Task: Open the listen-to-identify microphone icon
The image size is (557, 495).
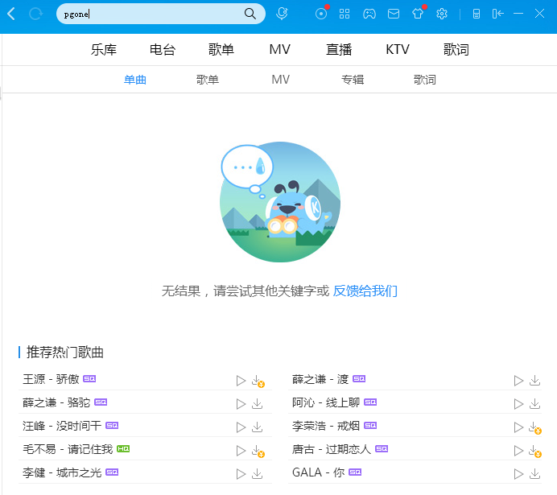Action: 282,14
